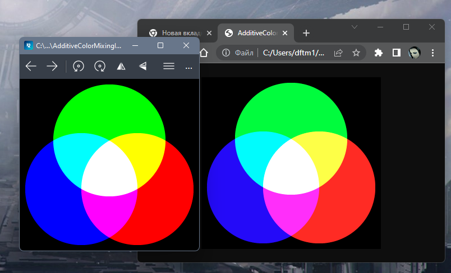Go to previous image in viewer
This screenshot has height=273, width=451.
(x=31, y=67)
